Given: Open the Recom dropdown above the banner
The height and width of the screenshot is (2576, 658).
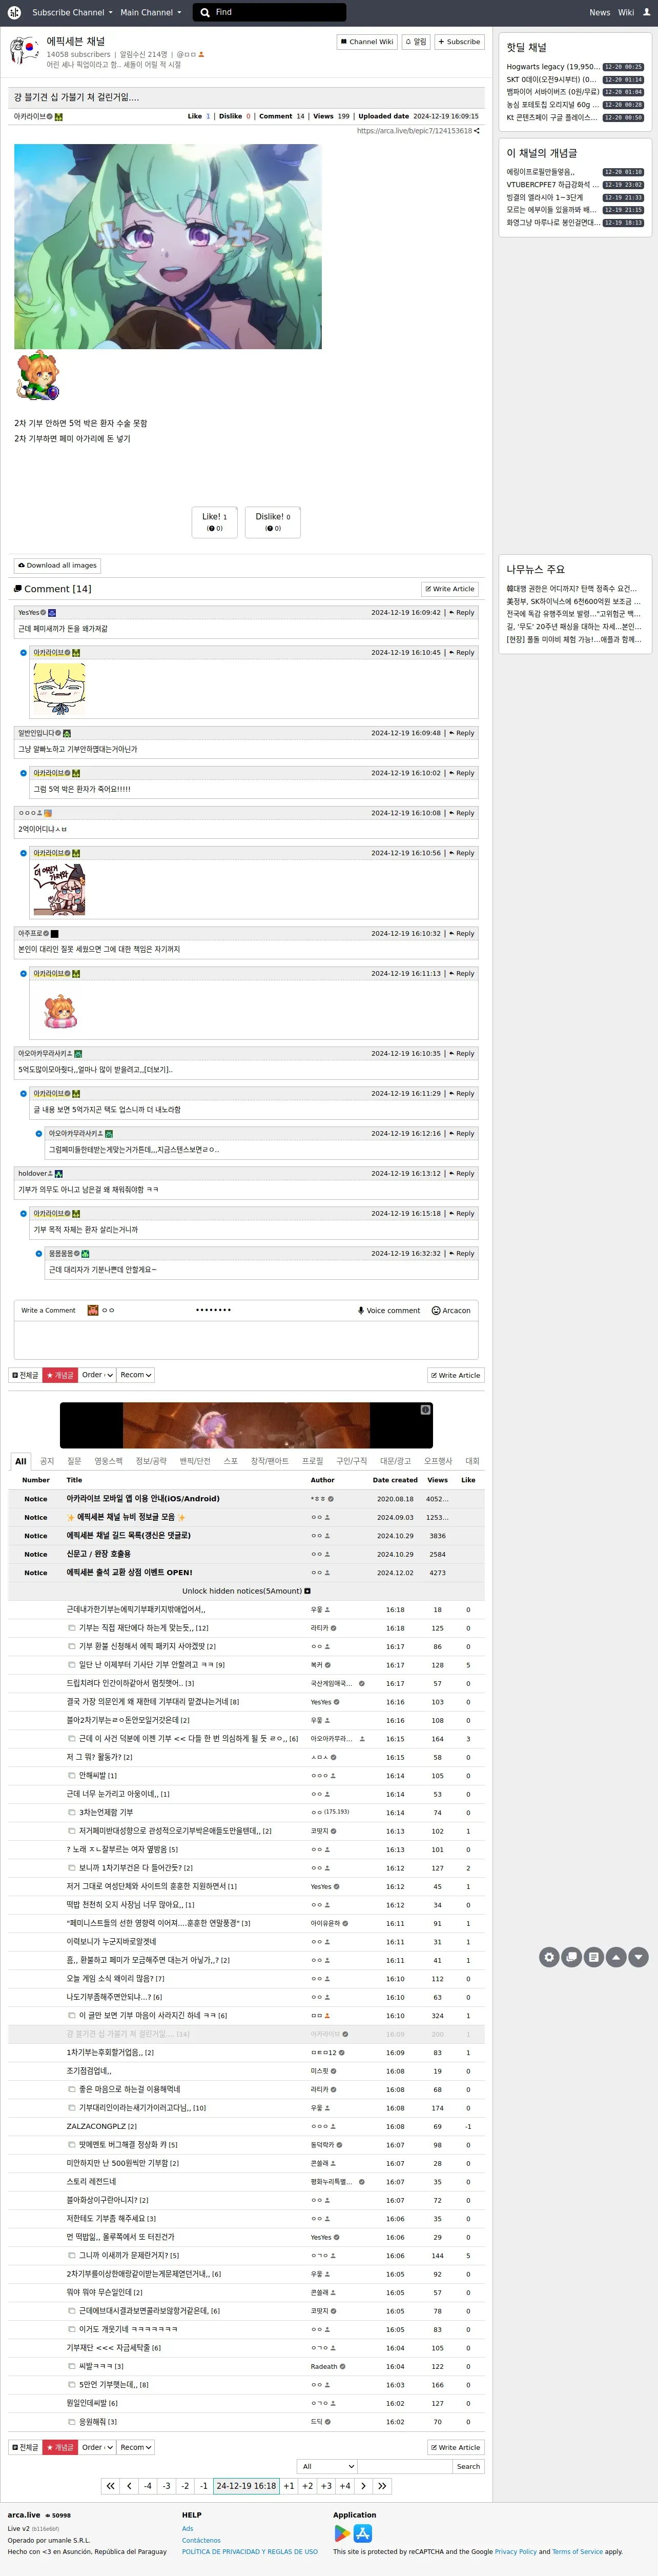Looking at the screenshot, I should point(136,1375).
